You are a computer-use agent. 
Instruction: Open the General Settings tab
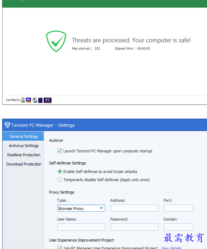click(23, 136)
